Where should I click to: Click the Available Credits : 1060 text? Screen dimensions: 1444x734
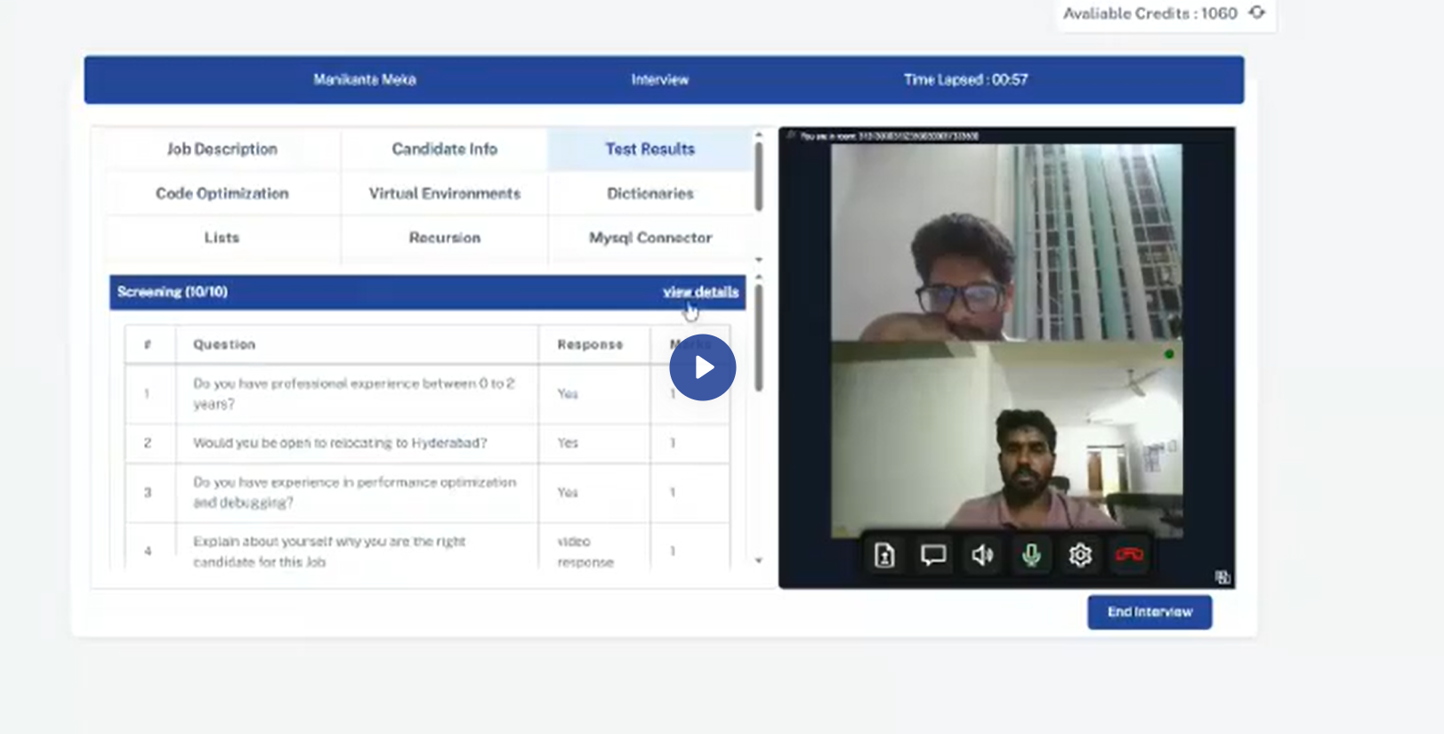[1150, 13]
